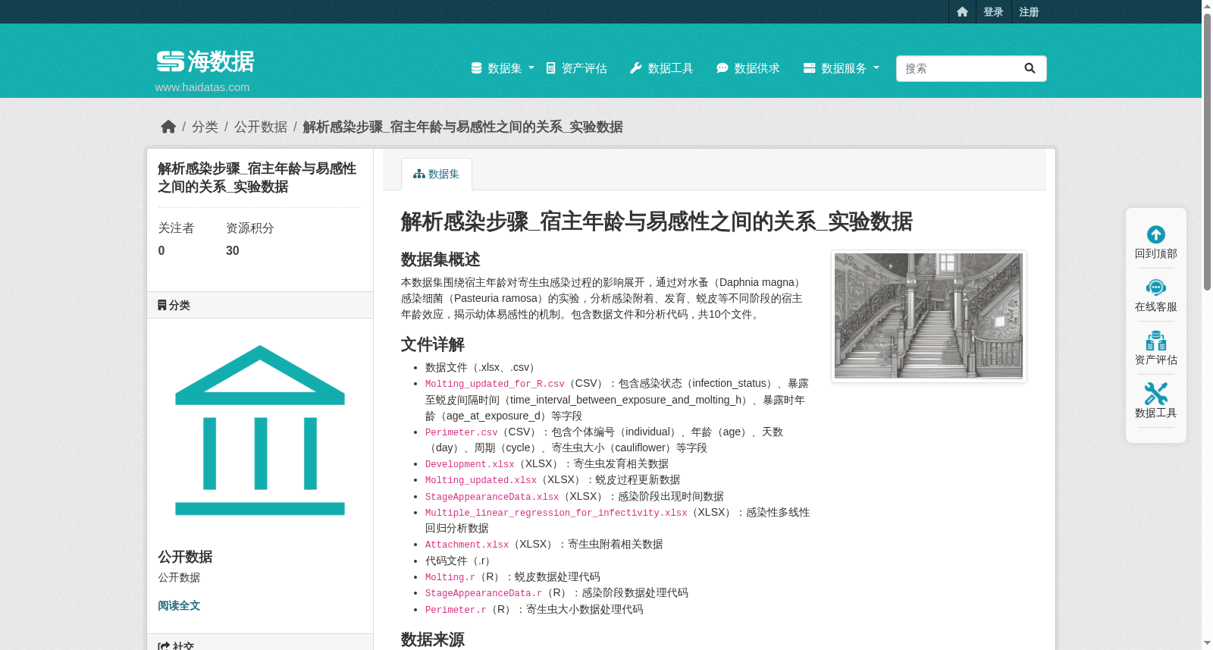The image size is (1213, 650).
Task: Click the page vertical scrollbar thumb
Action: tap(1207, 152)
